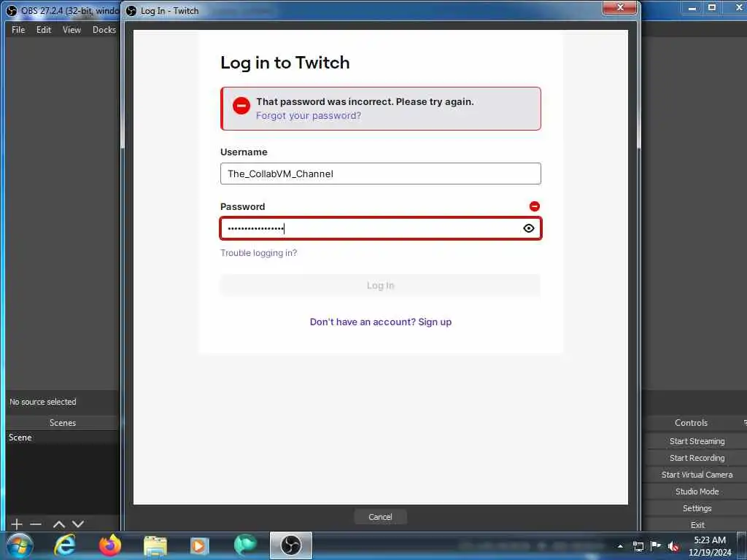The image size is (747, 560).
Task: Click the Controls dock header
Action: tap(692, 422)
